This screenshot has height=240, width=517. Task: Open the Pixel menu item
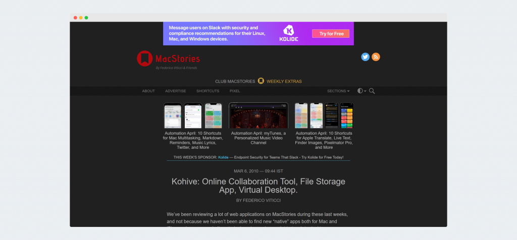coord(235,91)
